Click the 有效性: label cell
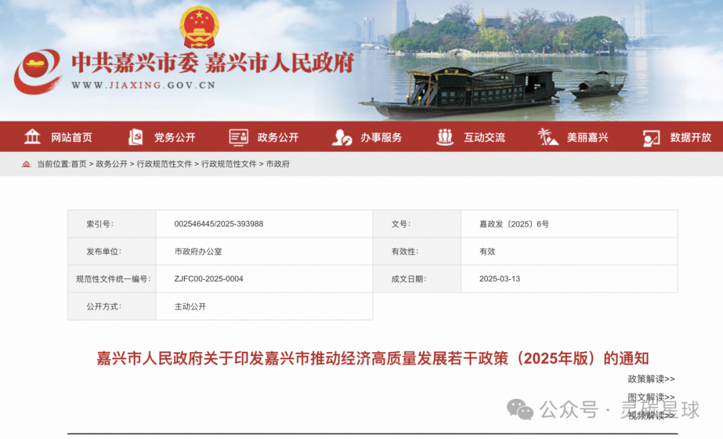This screenshot has height=439, width=723. click(x=417, y=252)
